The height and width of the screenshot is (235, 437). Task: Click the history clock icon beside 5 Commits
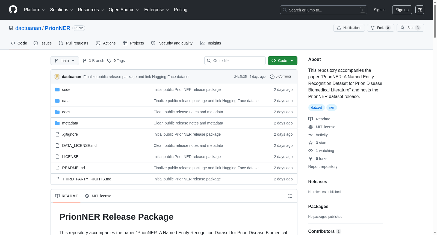pos(272,77)
